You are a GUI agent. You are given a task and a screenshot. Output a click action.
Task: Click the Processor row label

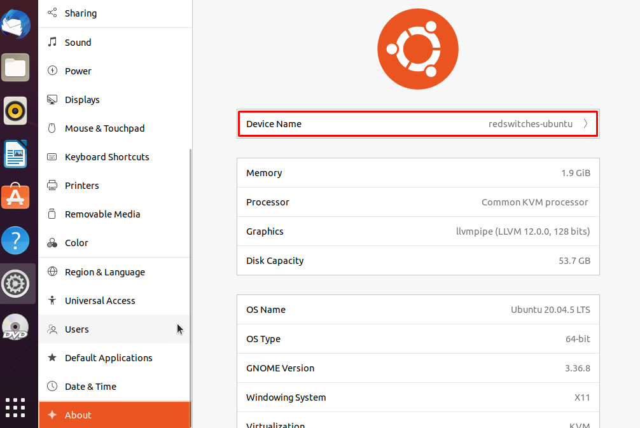(x=267, y=202)
